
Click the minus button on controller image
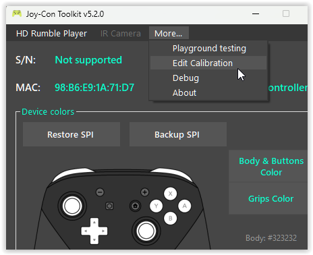pos(100,192)
